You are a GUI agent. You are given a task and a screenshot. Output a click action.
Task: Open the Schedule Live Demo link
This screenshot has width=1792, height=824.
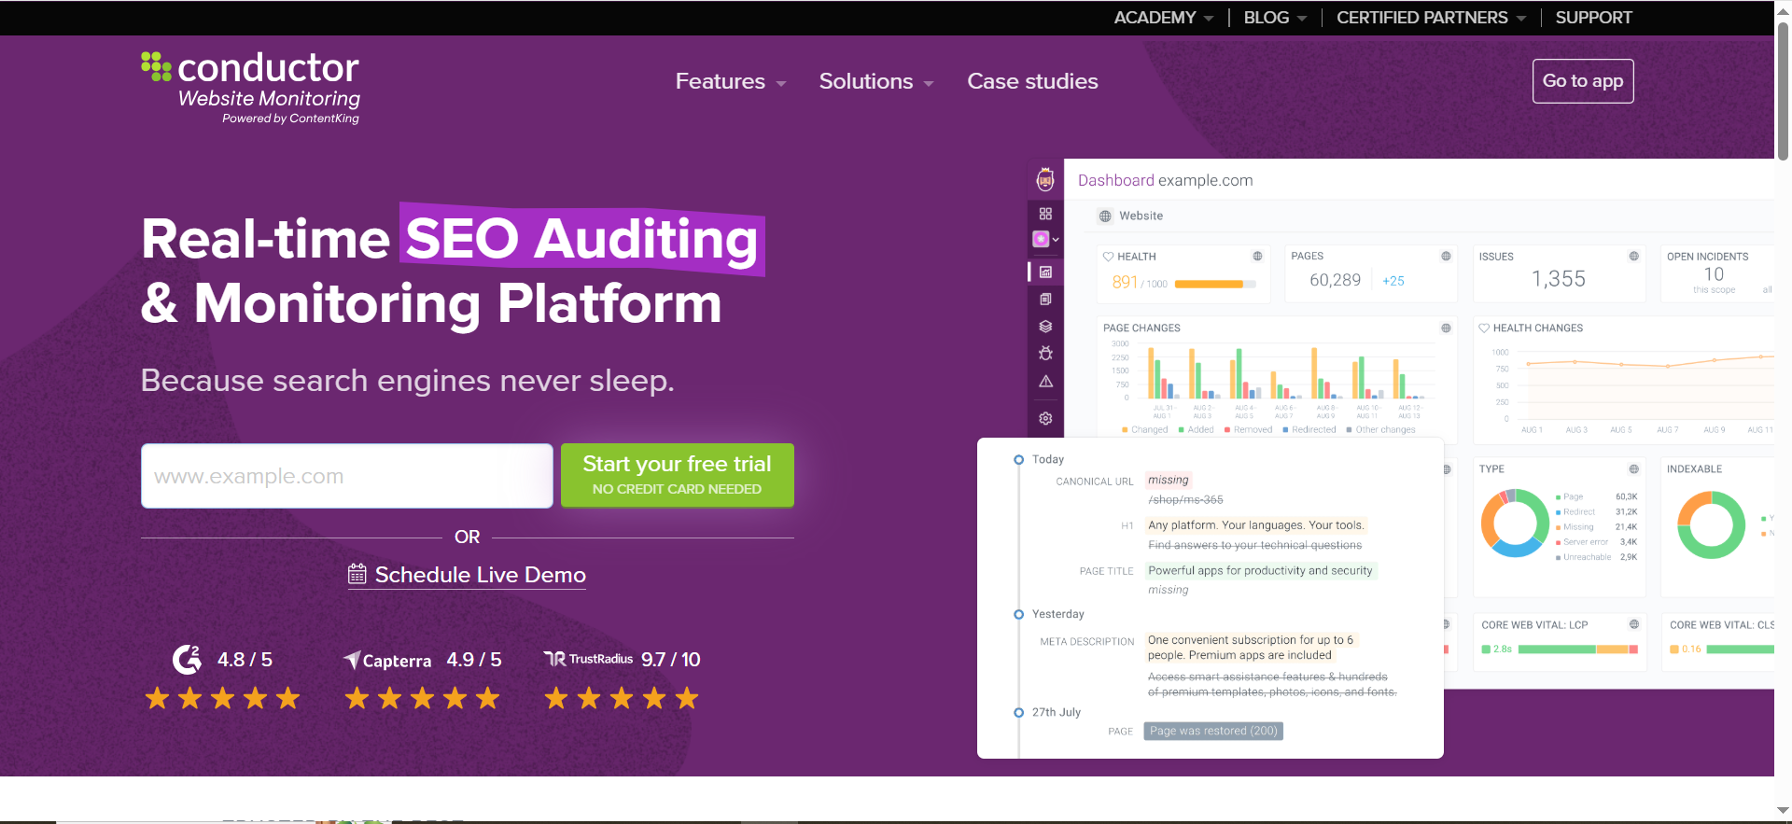click(x=480, y=575)
